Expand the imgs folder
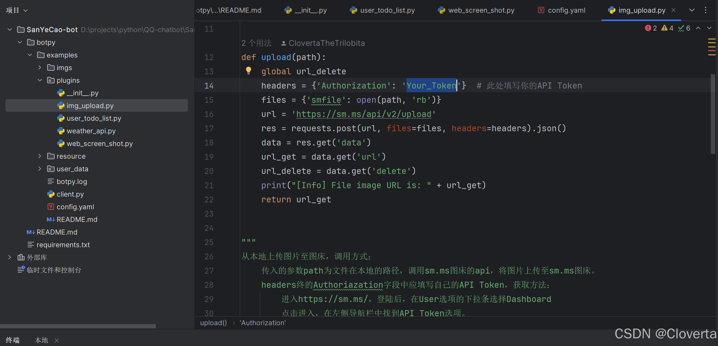The height and width of the screenshot is (346, 718). [40, 68]
